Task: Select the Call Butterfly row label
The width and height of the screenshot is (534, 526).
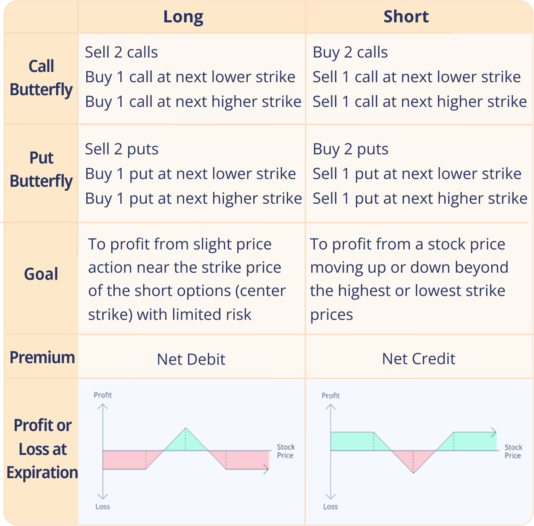Action: (x=41, y=78)
